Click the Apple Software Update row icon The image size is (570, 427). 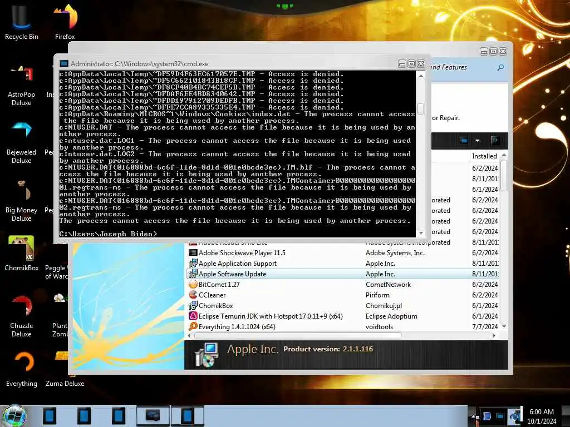click(x=193, y=274)
